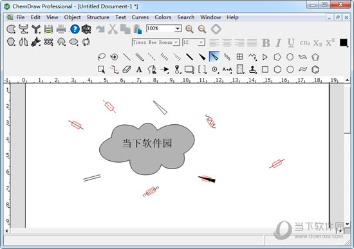Click the vertical scrollbar up arrow
This screenshot has height=249, width=354.
[347, 80]
